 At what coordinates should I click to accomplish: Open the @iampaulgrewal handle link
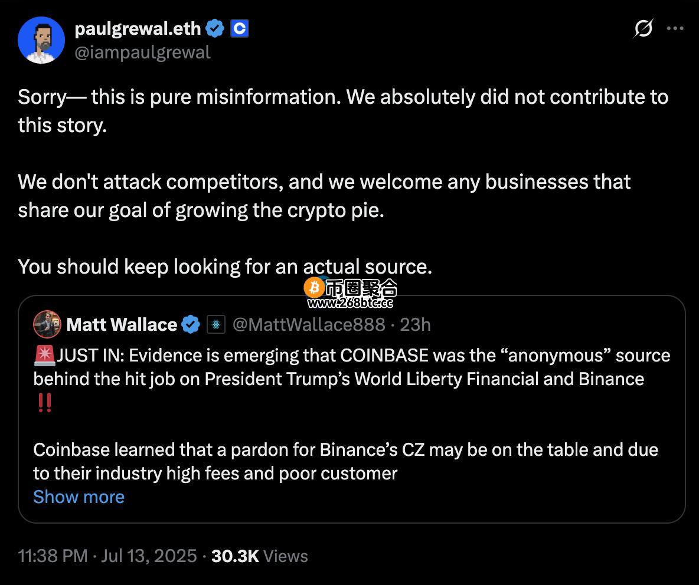[x=142, y=52]
